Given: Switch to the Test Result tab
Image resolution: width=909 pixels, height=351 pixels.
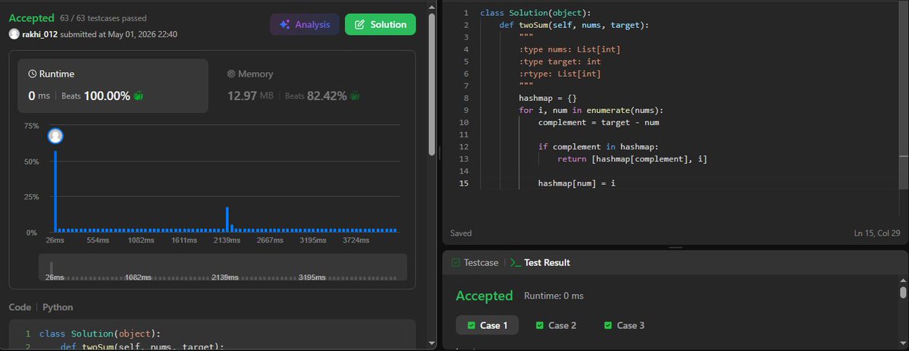Looking at the screenshot, I should (x=540, y=262).
